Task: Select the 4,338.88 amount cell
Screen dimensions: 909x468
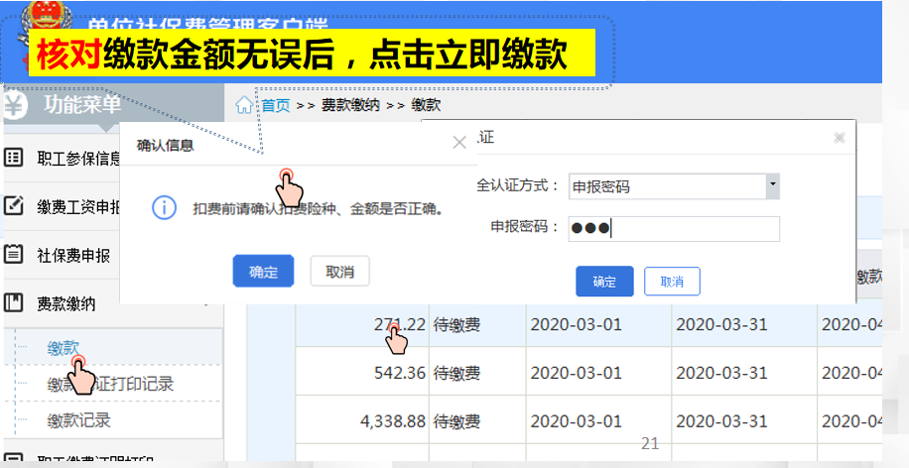Action: tap(362, 421)
